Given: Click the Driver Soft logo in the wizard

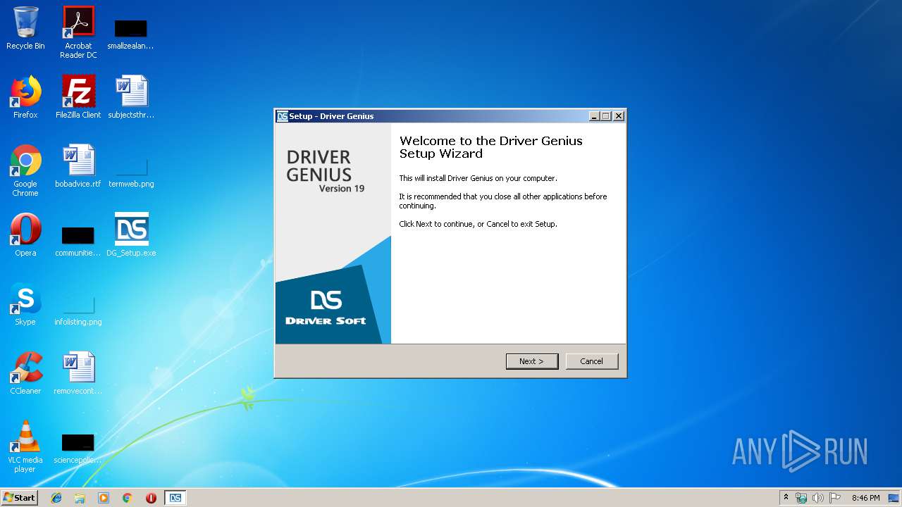Looking at the screenshot, I should click(326, 308).
